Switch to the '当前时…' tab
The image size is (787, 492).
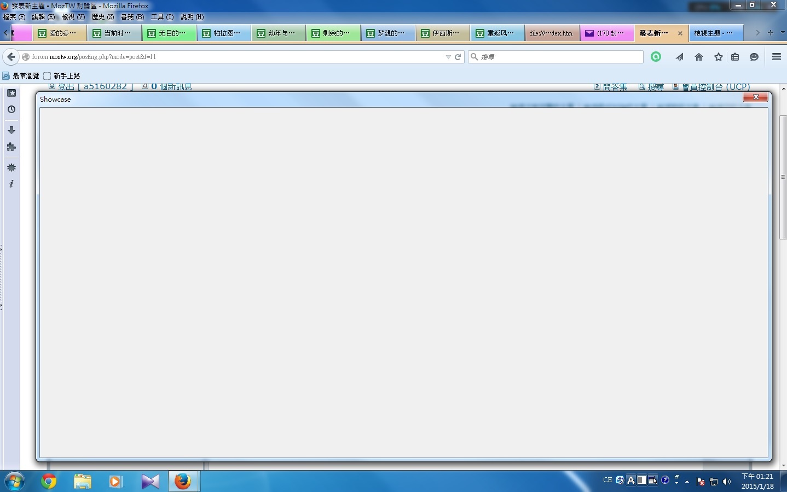[x=114, y=33]
